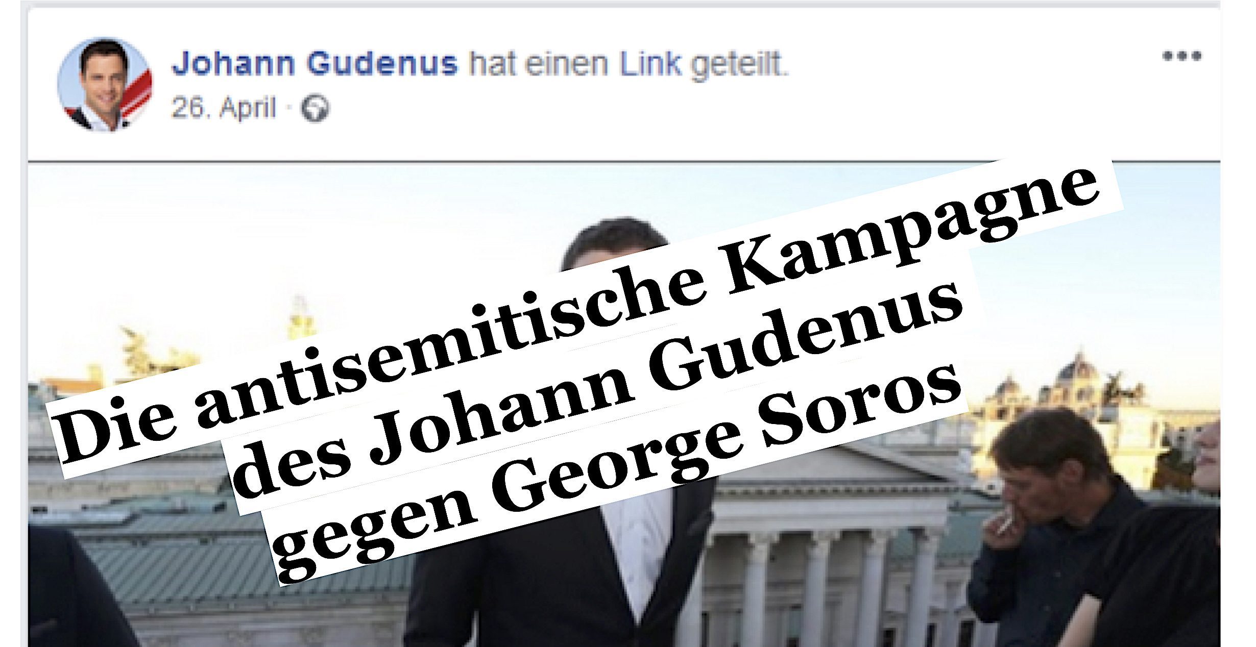Click the 26. April post timestamp

point(223,108)
